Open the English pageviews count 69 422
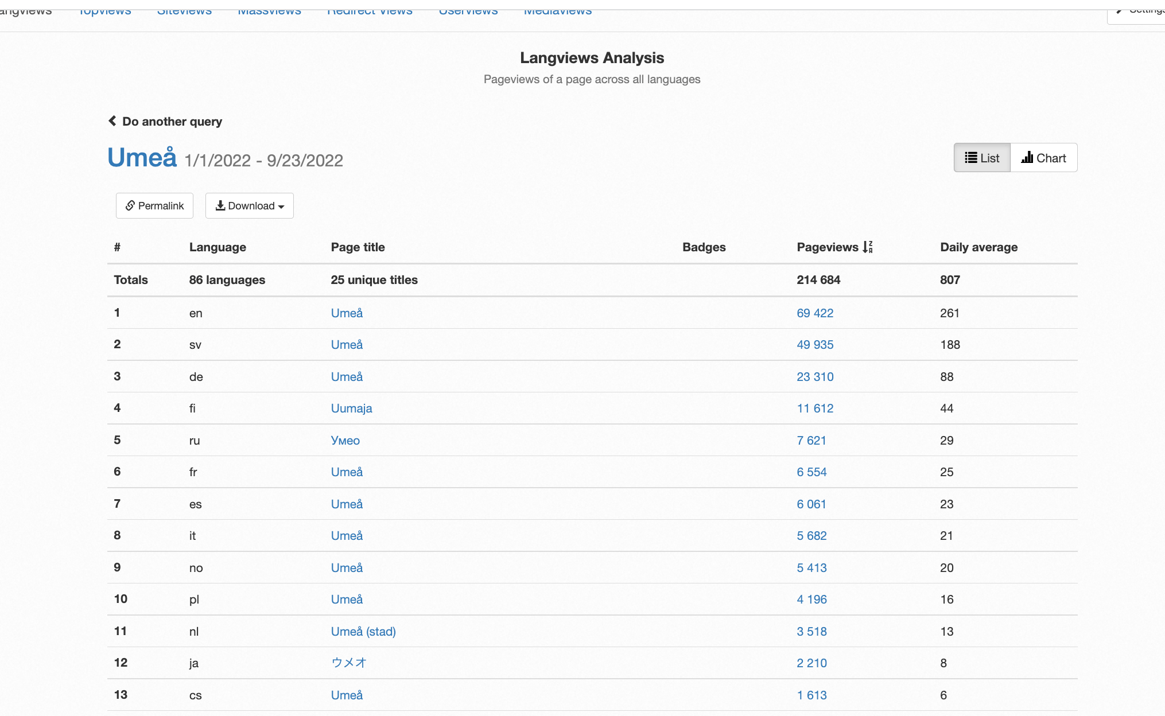 [x=814, y=313]
